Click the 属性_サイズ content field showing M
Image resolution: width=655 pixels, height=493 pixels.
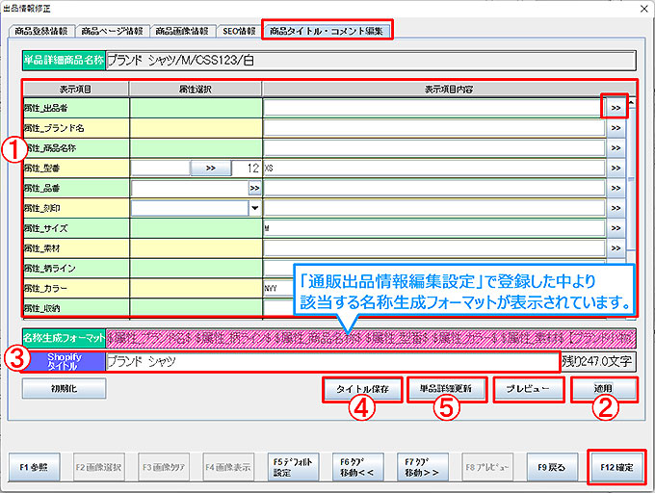click(x=434, y=228)
